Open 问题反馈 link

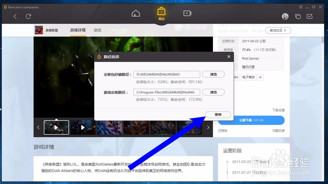pos(278,131)
